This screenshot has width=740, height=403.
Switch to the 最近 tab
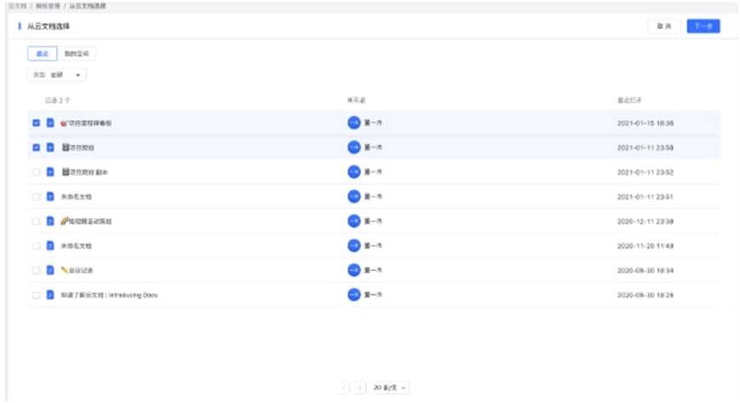click(x=43, y=54)
